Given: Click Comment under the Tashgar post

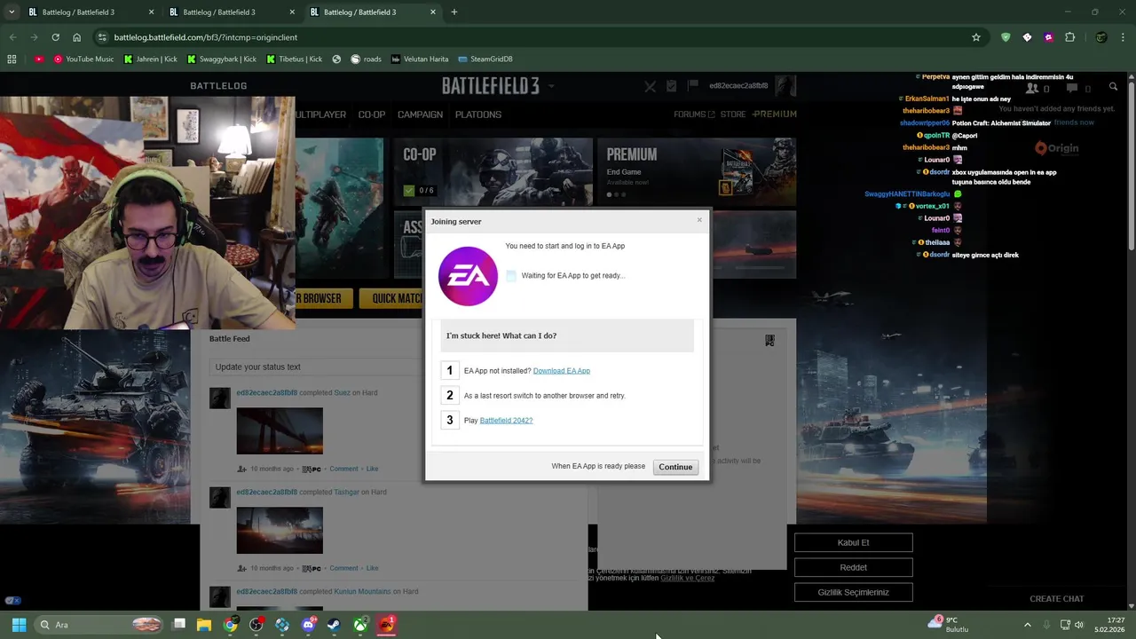Looking at the screenshot, I should (343, 568).
